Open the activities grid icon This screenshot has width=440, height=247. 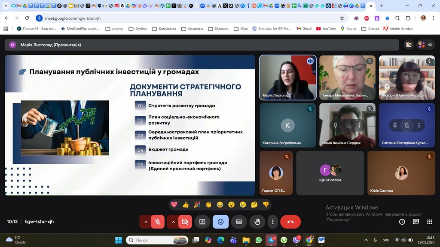429,222
